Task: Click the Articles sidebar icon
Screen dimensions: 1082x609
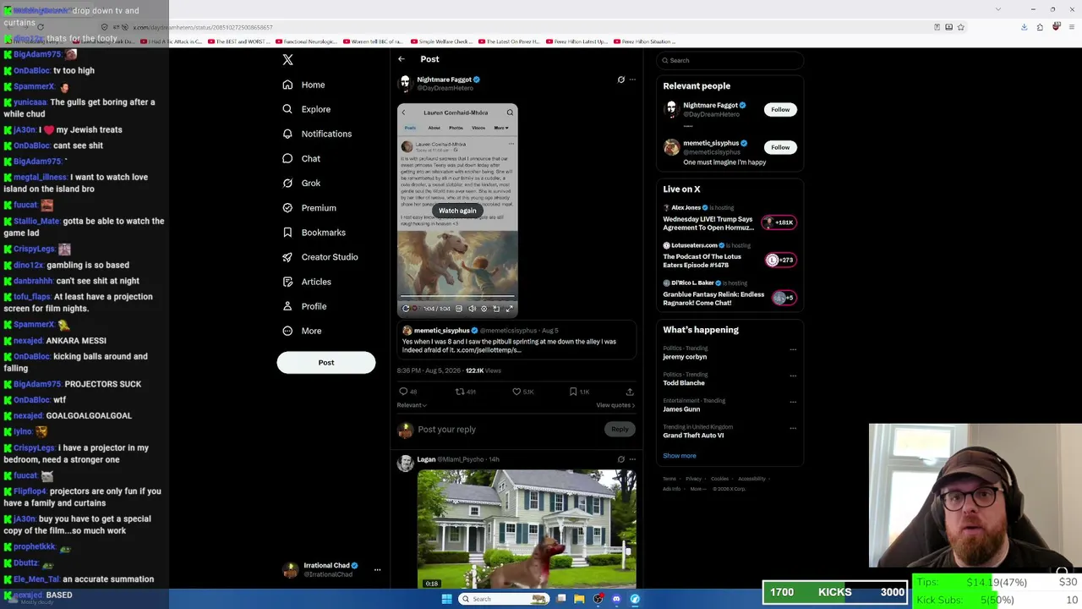Action: coord(287,282)
